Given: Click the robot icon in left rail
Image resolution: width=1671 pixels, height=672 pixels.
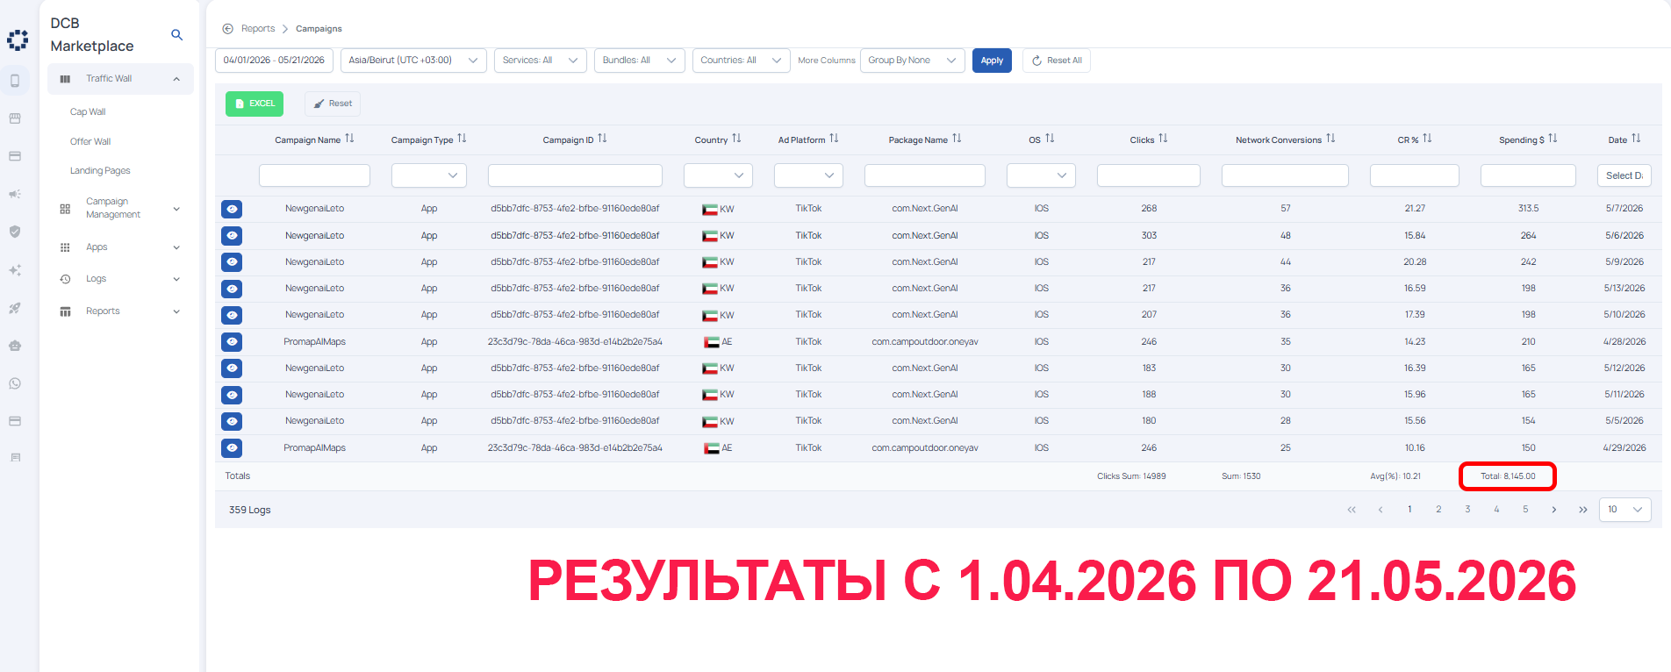Looking at the screenshot, I should pos(15,346).
